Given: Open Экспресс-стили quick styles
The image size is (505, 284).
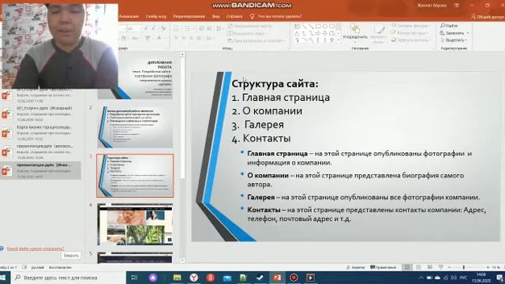Looking at the screenshot, I should 379,34.
